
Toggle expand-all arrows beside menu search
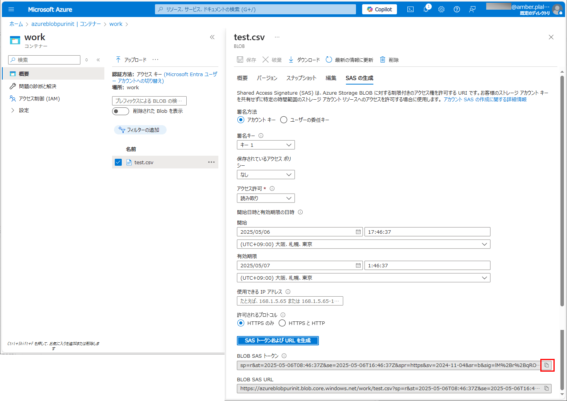coord(87,60)
